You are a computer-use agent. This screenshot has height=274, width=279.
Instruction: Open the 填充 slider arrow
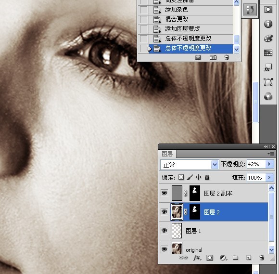point(269,177)
